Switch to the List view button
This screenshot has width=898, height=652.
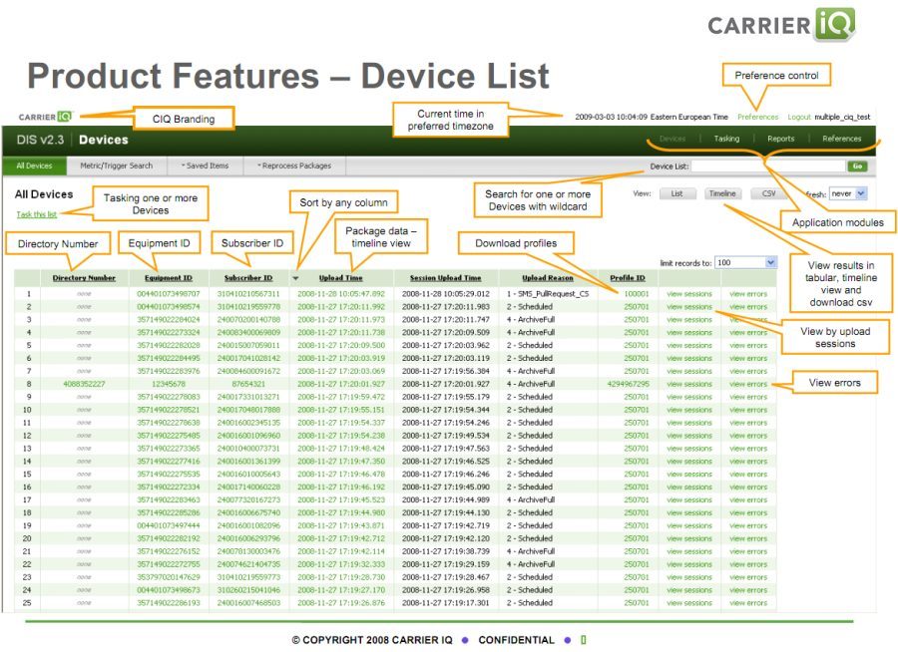coord(676,193)
